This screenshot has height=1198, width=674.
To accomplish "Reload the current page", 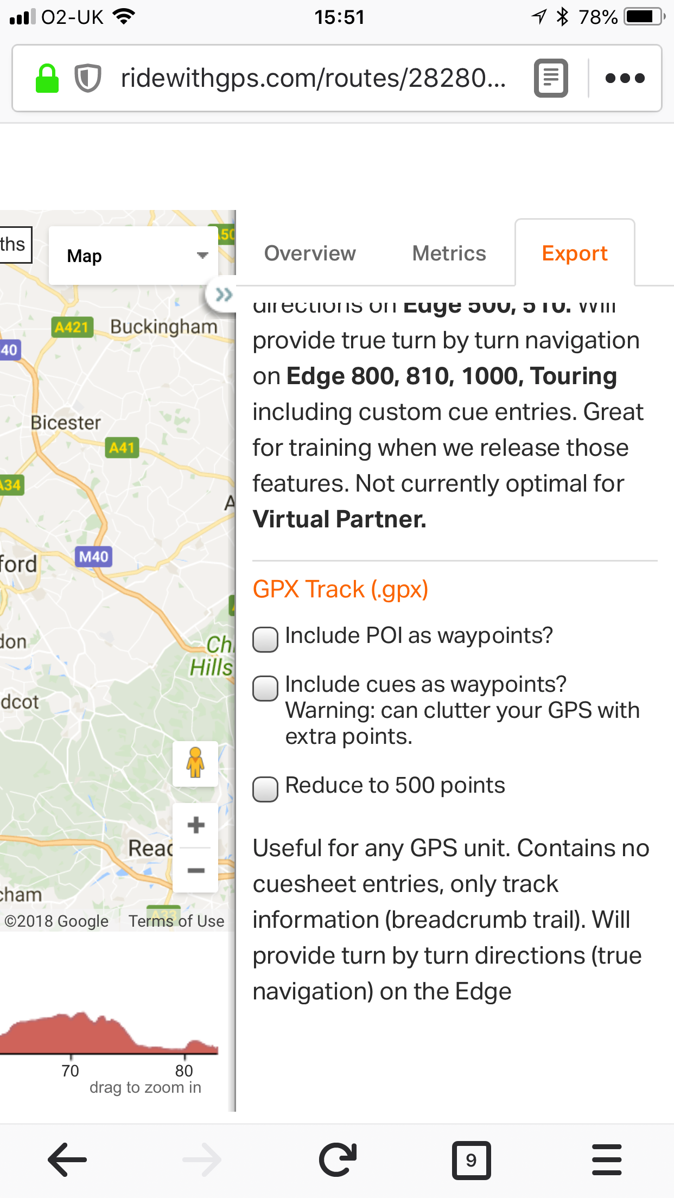I will click(337, 1159).
